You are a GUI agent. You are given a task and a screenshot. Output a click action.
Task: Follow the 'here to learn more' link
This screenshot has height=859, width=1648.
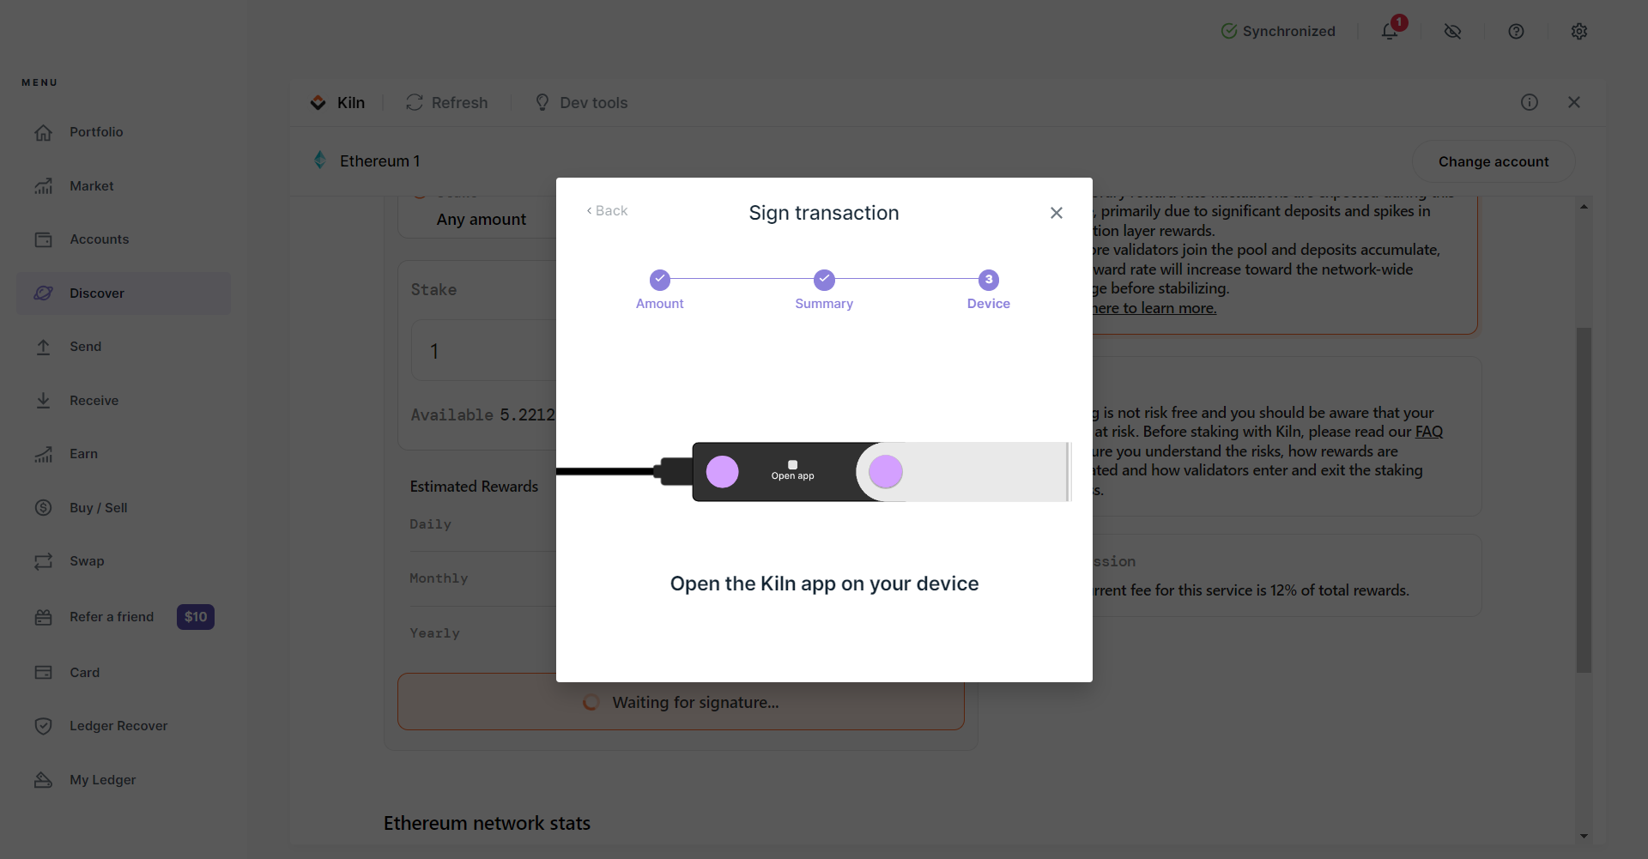(1154, 308)
